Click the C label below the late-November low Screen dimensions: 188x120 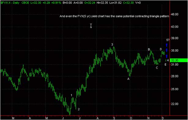pos(157,68)
